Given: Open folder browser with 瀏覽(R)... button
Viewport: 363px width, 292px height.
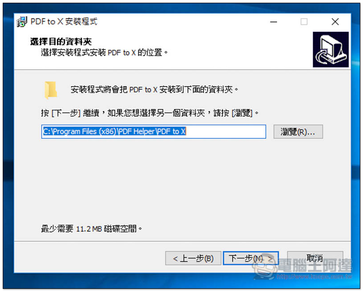Looking at the screenshot, I should pyautogui.click(x=298, y=132).
